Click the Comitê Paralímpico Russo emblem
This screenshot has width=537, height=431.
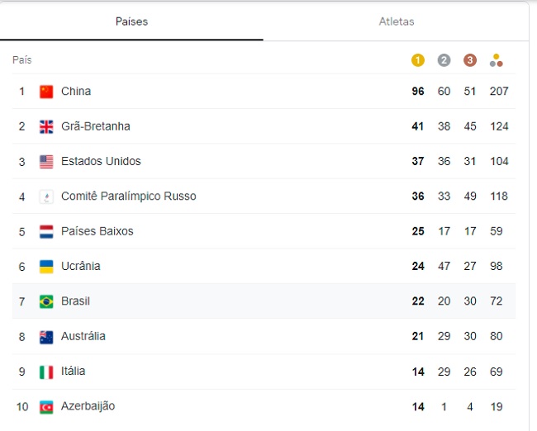(x=46, y=197)
